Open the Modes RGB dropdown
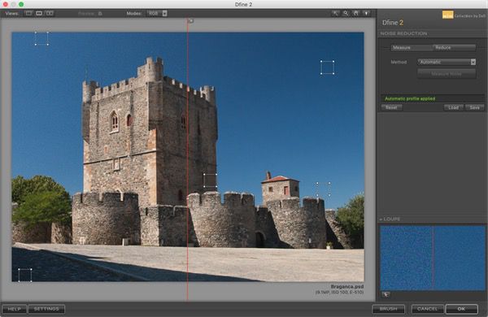488x317 pixels. coord(157,13)
